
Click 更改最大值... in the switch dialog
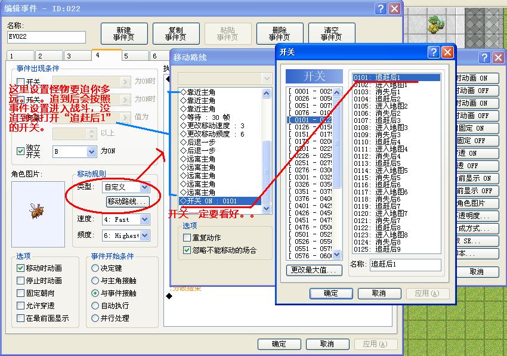(314, 270)
